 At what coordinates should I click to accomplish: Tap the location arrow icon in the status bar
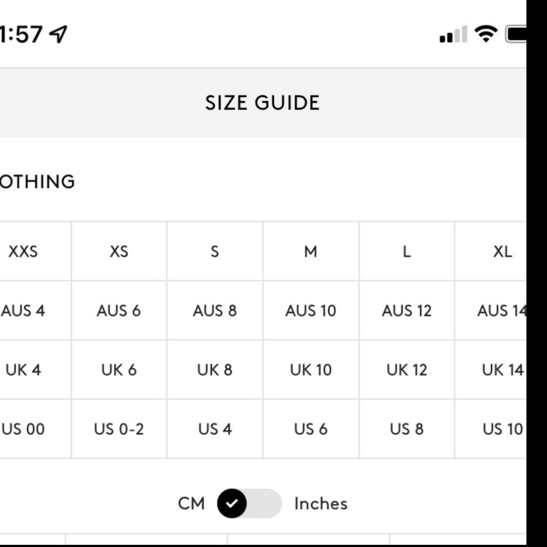click(x=58, y=34)
